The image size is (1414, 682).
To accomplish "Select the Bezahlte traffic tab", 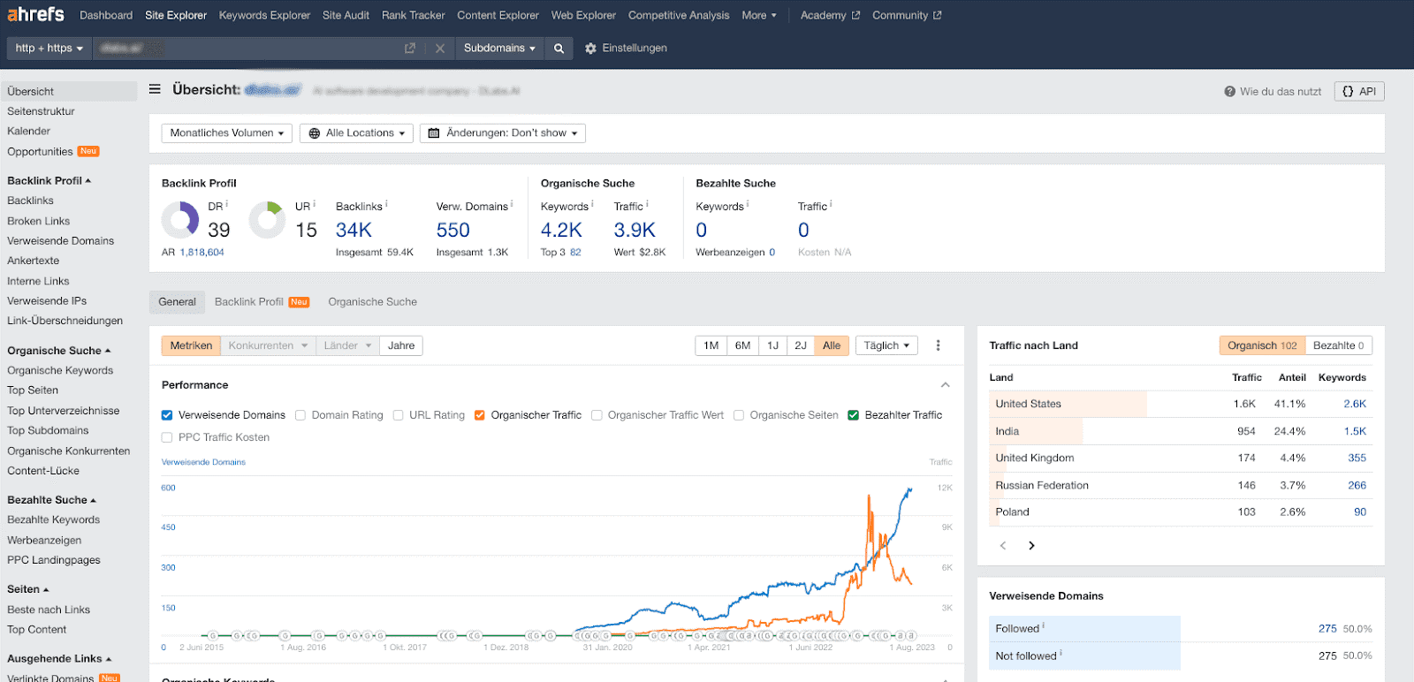I will point(1338,345).
